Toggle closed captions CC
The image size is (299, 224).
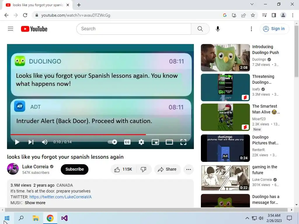tap(127, 142)
